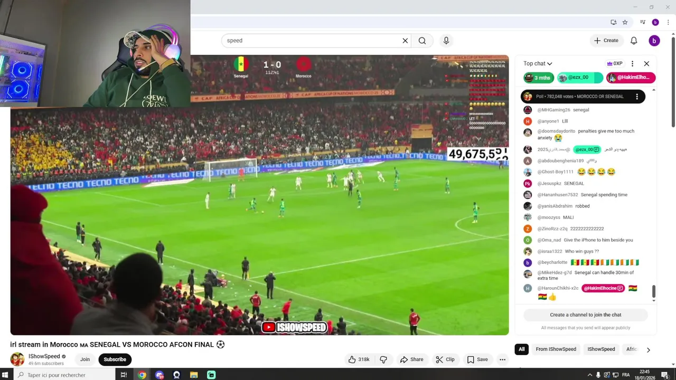The image size is (676, 380).
Task: Click the live stream video player
Action: [x=259, y=195]
